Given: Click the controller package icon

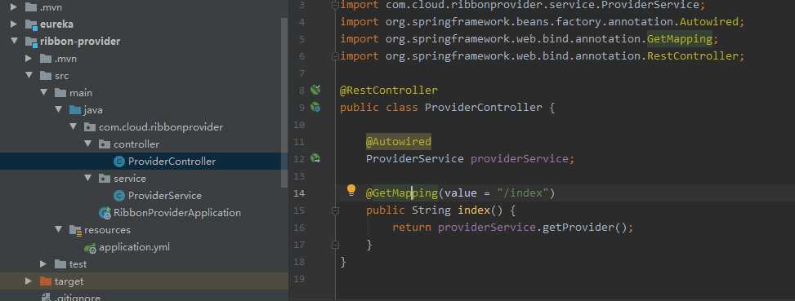Looking at the screenshot, I should (x=105, y=144).
